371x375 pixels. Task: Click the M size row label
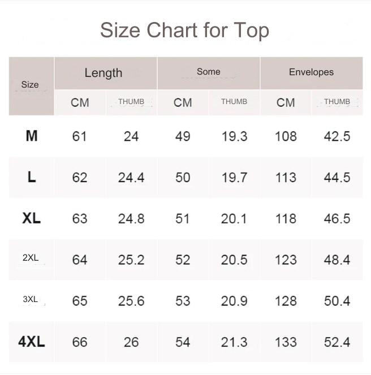pyautogui.click(x=32, y=136)
